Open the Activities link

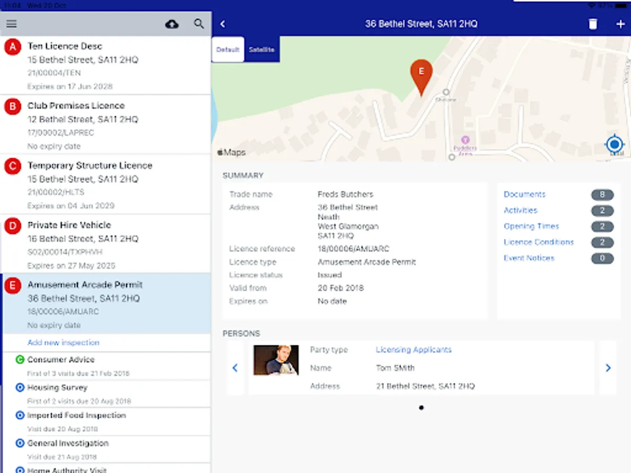pos(521,210)
